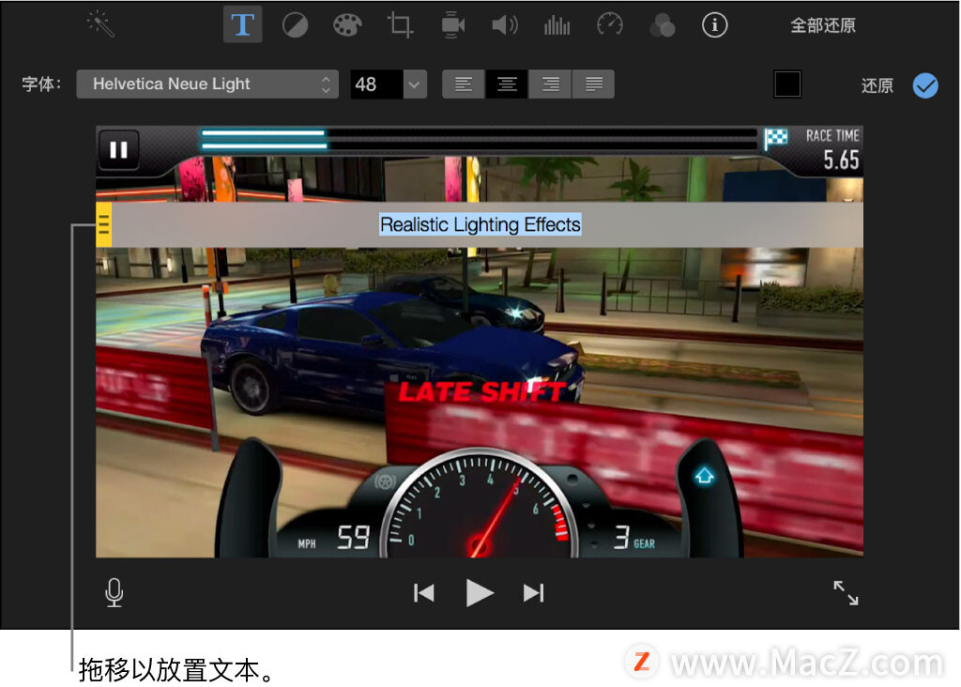Align text to the right

pos(550,84)
